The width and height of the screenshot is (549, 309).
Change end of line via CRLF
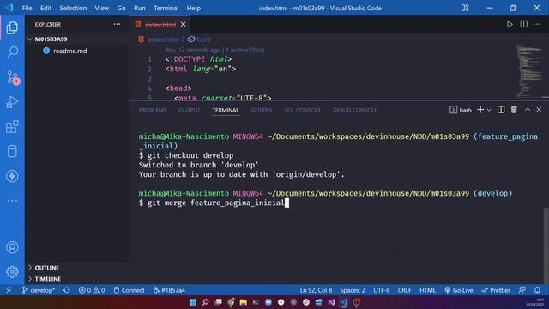404,290
